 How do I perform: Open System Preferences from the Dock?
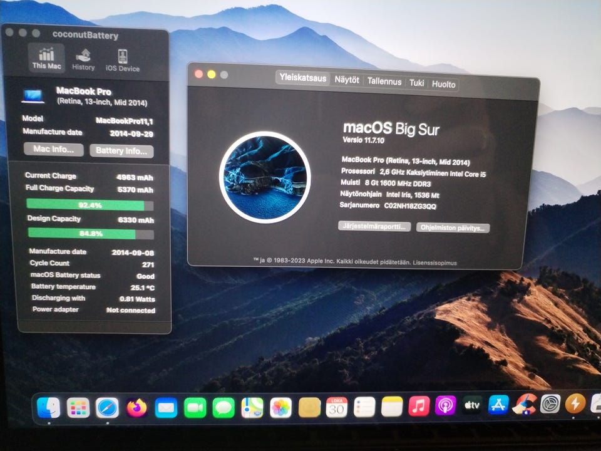[550, 404]
